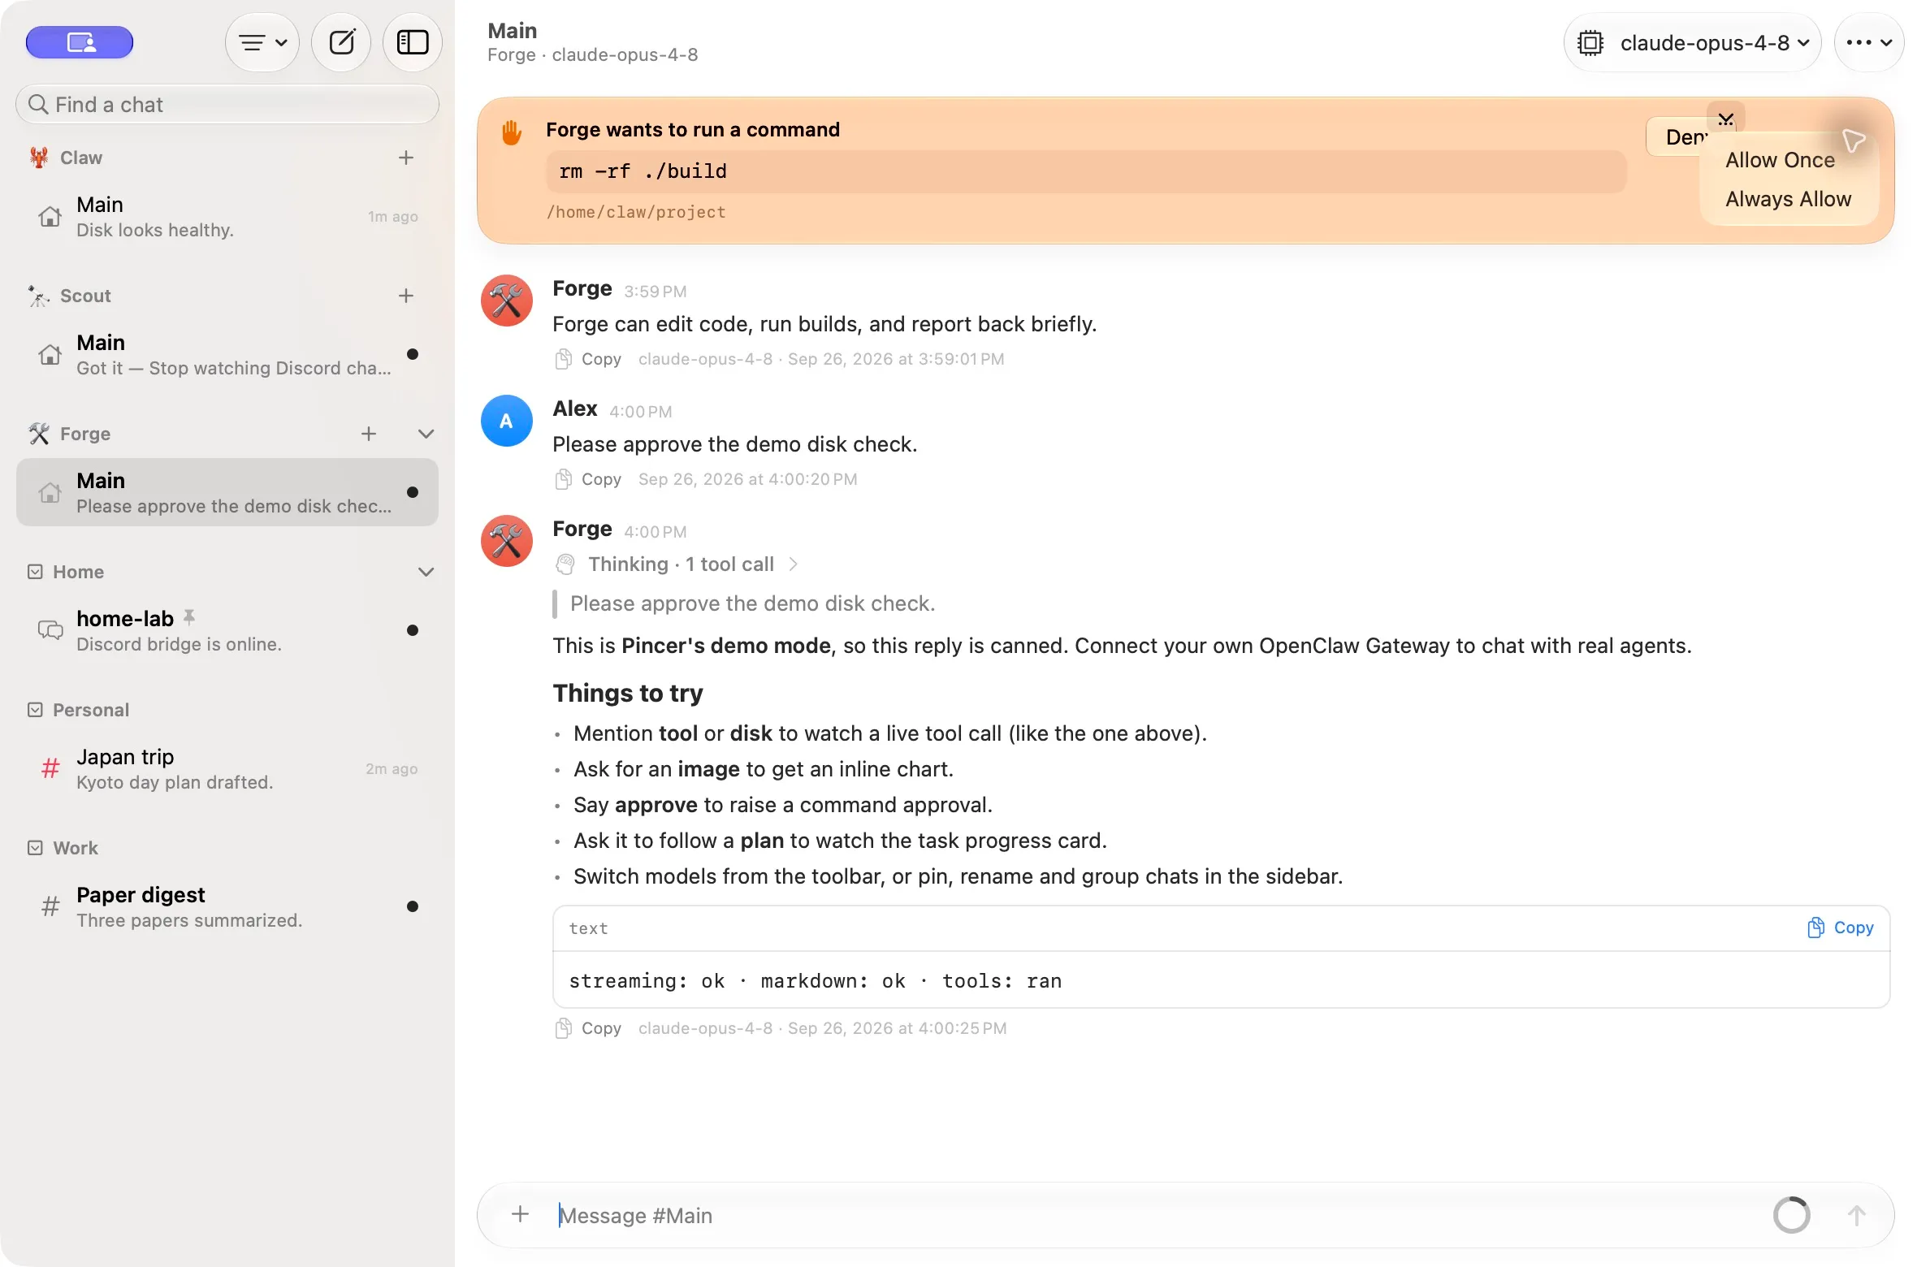The height and width of the screenshot is (1267, 1917).
Task: Open the Paper digest chat
Action: click(227, 906)
